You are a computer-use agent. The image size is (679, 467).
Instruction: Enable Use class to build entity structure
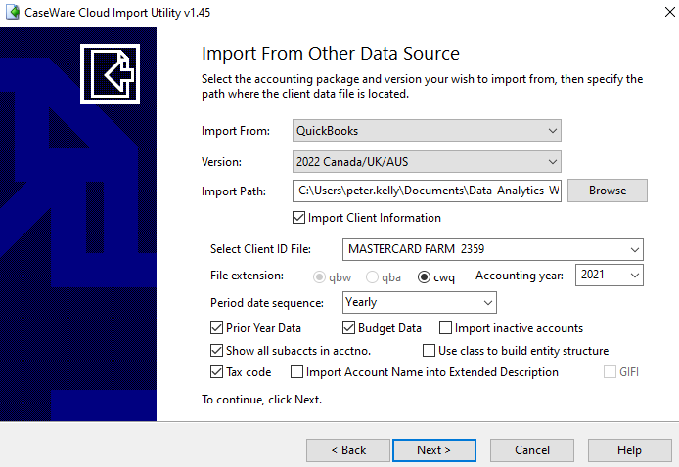(430, 350)
